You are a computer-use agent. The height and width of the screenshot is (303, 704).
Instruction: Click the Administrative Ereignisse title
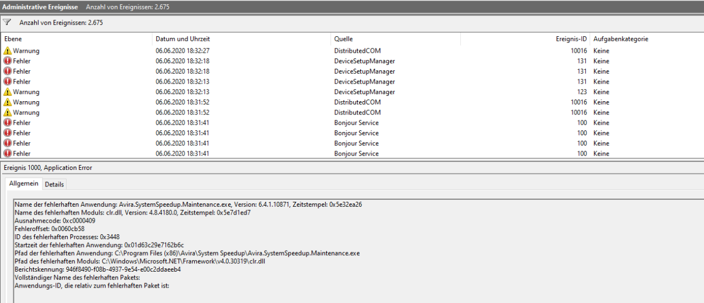41,7
